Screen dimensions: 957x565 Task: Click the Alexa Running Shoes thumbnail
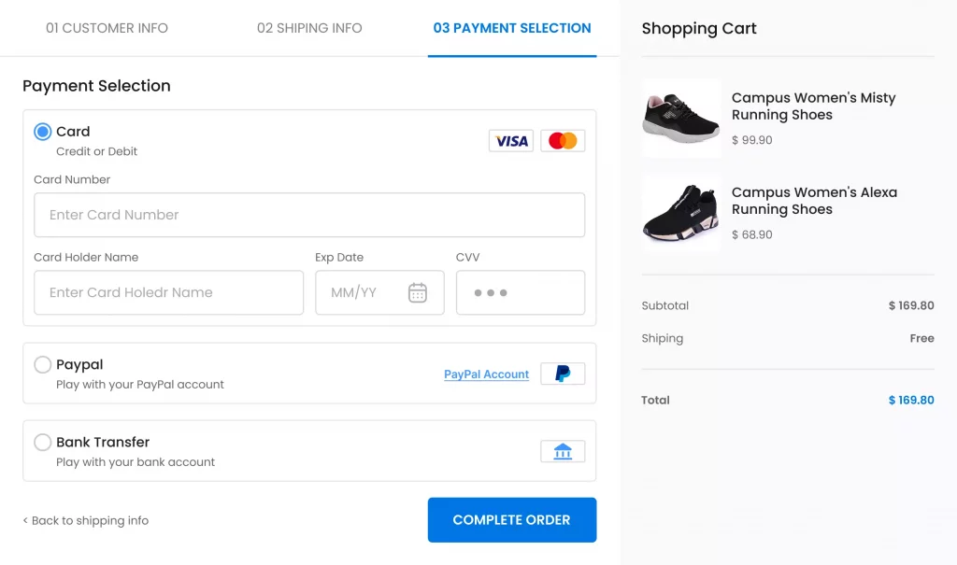pos(681,213)
